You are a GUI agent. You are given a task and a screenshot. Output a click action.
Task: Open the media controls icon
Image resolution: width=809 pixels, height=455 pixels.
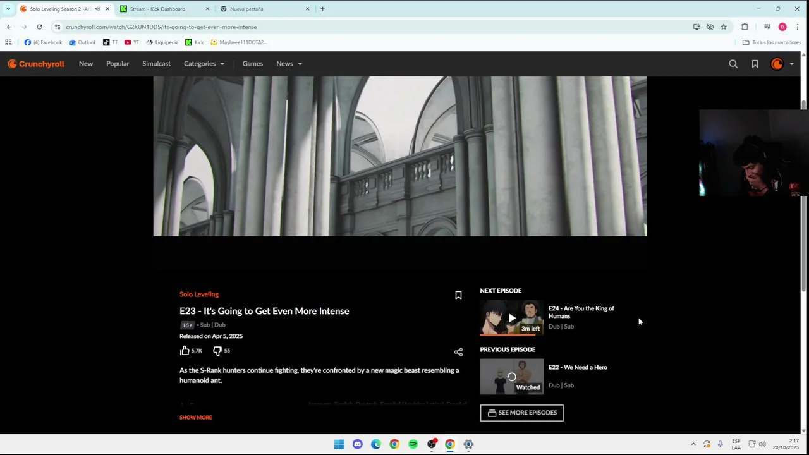(x=767, y=27)
